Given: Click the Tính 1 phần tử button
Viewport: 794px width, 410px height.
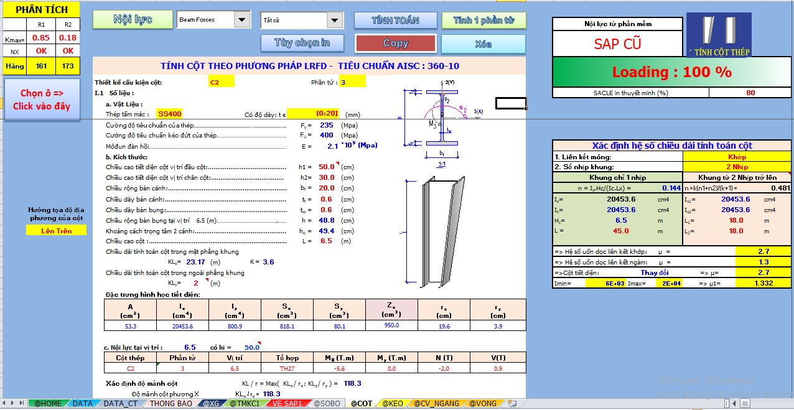Looking at the screenshot, I should click(483, 21).
